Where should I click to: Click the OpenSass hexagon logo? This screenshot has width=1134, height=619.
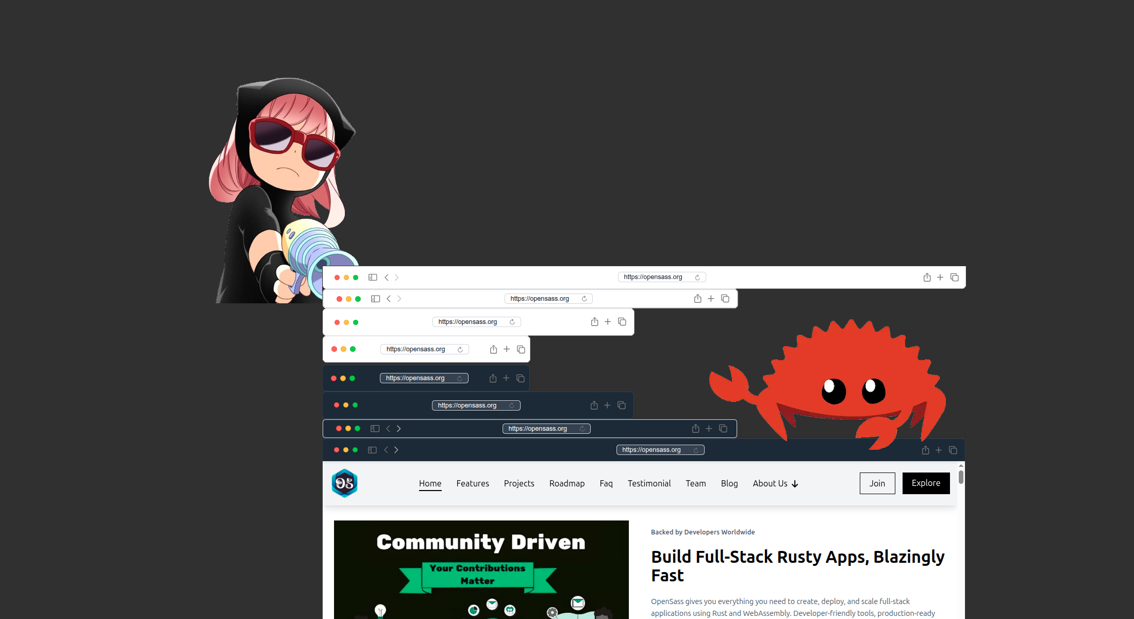pyautogui.click(x=344, y=483)
